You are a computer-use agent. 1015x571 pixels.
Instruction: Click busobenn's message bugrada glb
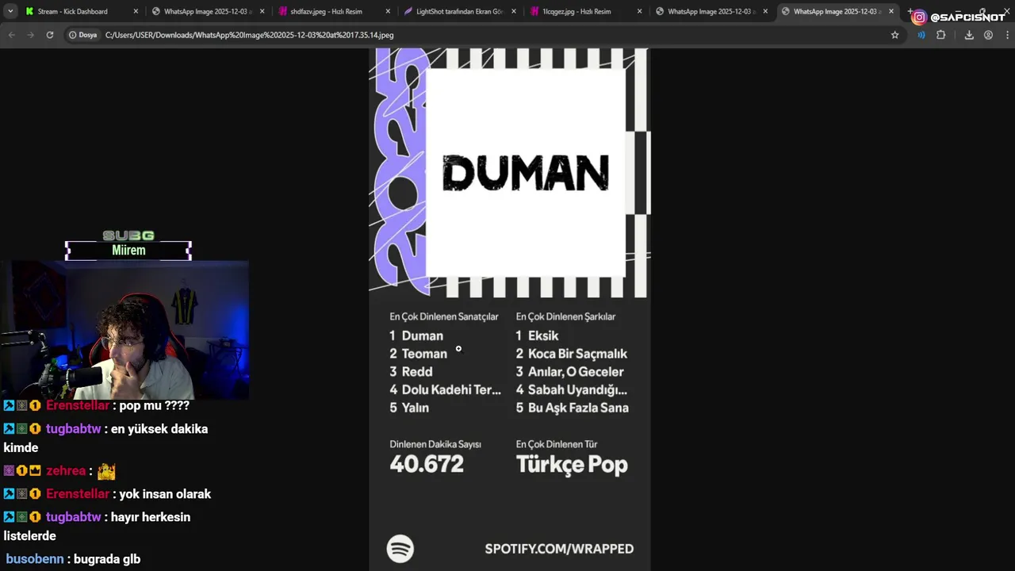tap(107, 559)
